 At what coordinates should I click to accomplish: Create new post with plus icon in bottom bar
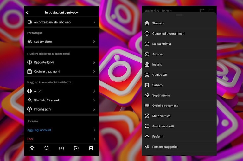coord(61,148)
